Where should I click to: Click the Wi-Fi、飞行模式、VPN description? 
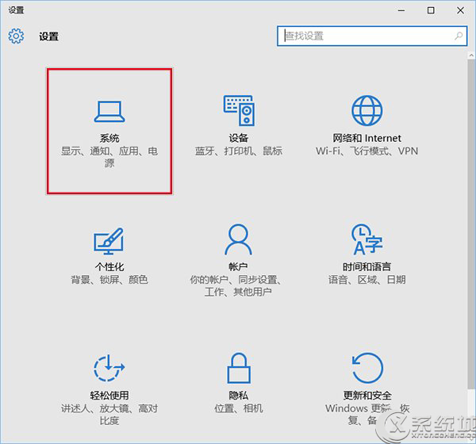coord(367,151)
